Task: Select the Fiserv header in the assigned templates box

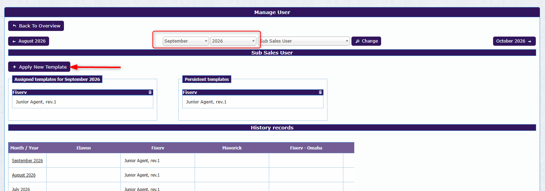Action: [83, 92]
